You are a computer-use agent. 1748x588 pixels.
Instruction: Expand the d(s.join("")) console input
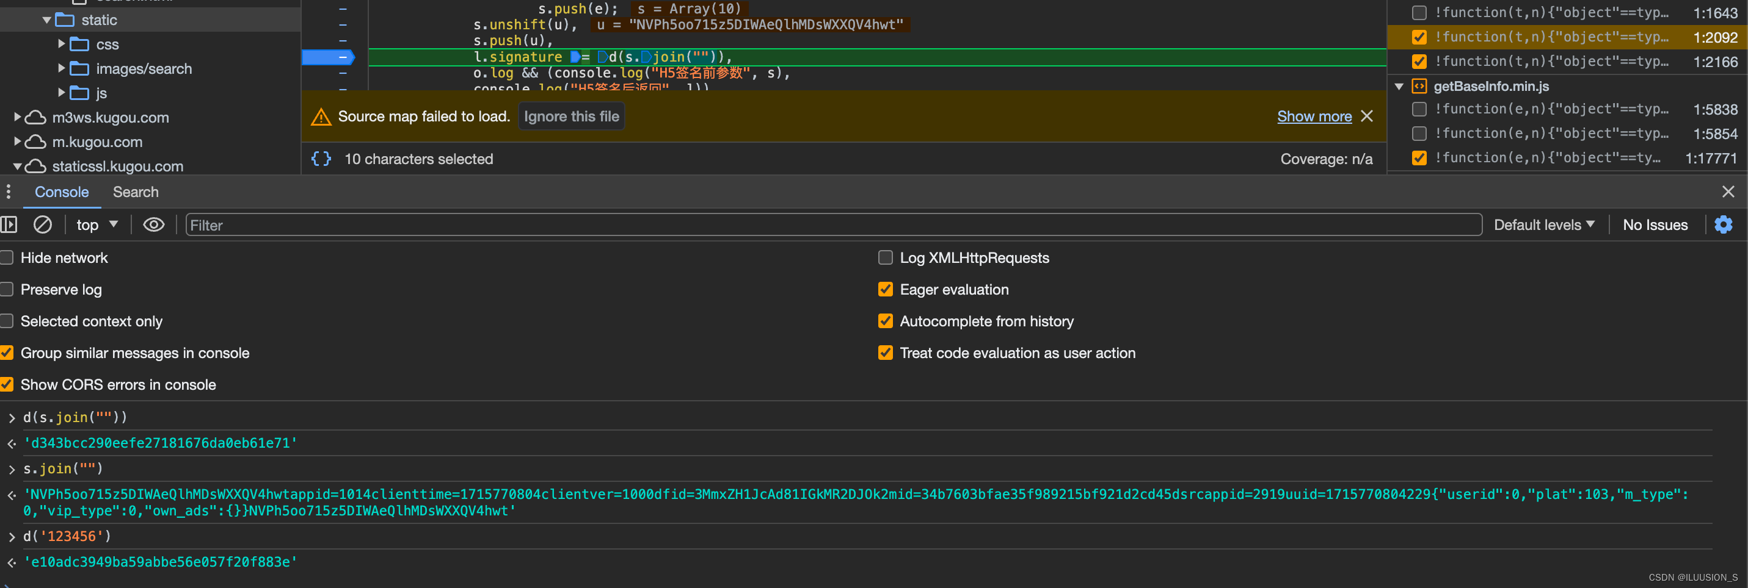(x=12, y=418)
